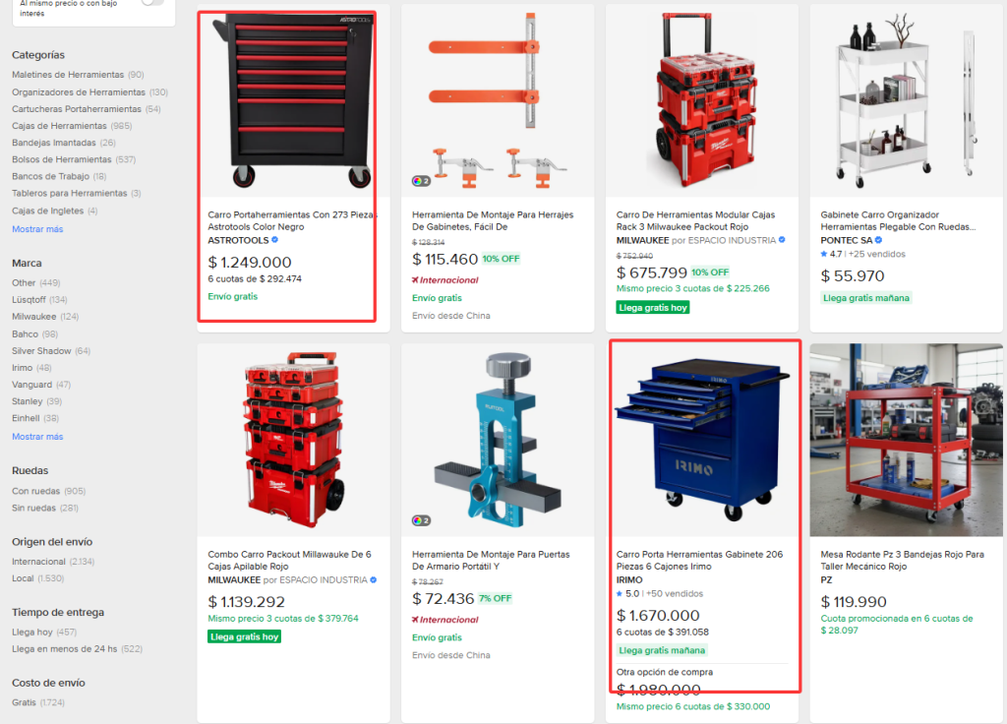
Task: Click star rating on Pontec gabinete listing
Action: coord(824,254)
